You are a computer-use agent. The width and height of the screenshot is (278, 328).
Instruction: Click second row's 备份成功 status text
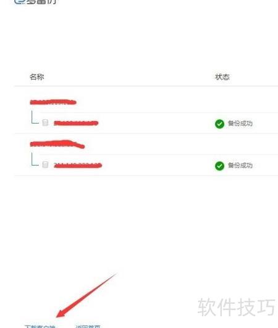coord(240,166)
